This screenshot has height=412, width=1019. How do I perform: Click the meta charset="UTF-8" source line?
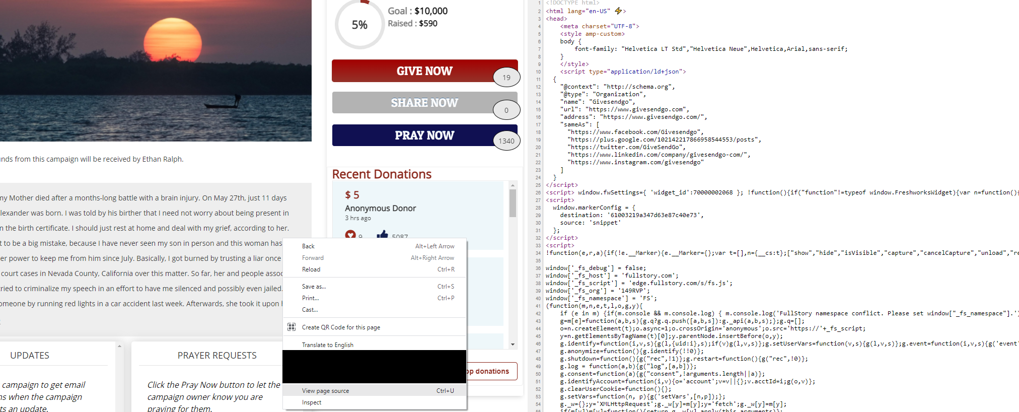pos(600,26)
